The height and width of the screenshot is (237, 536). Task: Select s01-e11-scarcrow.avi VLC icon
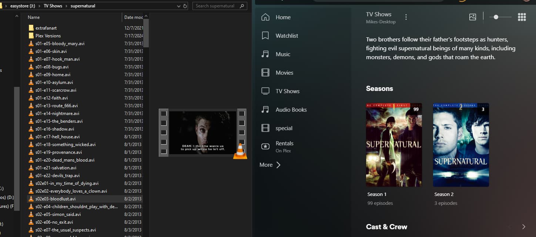[31, 90]
